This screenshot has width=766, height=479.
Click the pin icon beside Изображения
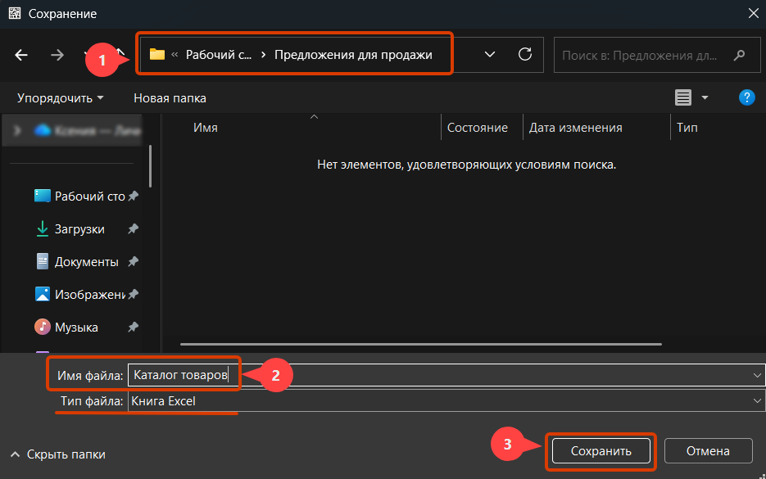tap(134, 295)
